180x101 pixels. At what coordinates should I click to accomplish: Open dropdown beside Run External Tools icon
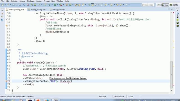coord(63,5)
